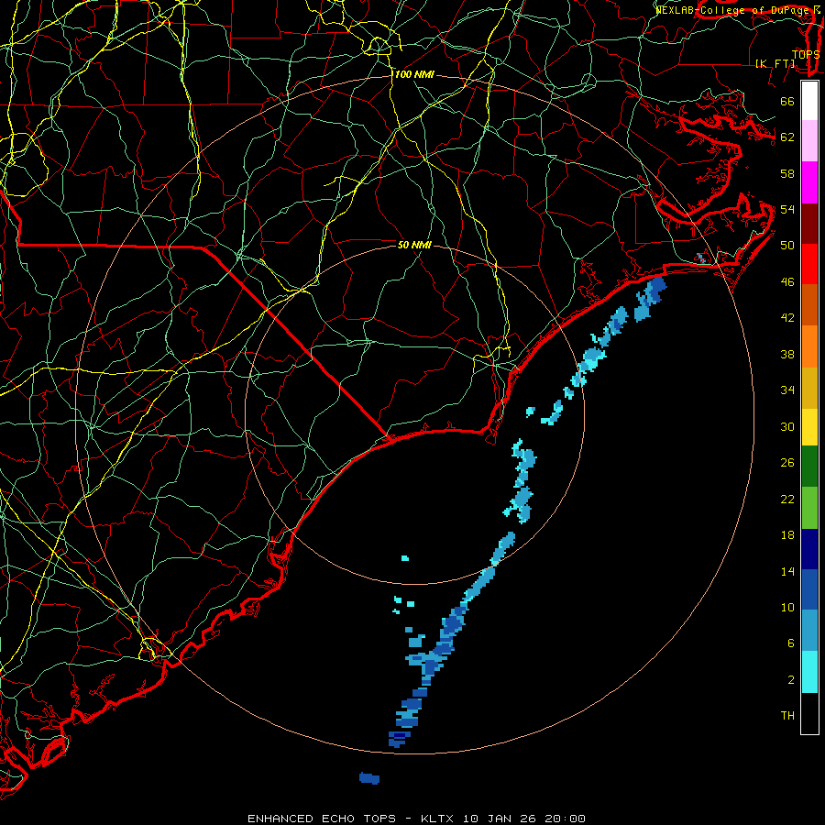
Task: Click the legend value '6'
Action: pyautogui.click(x=791, y=643)
